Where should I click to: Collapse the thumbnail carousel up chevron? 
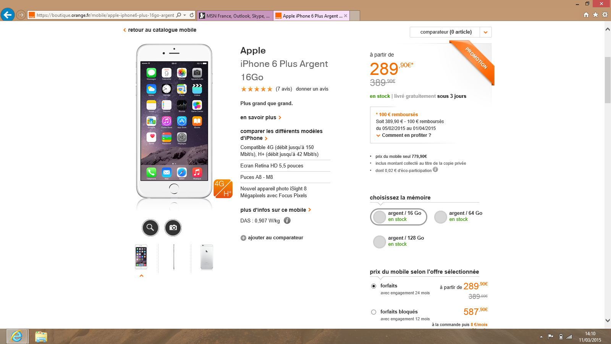(x=141, y=276)
